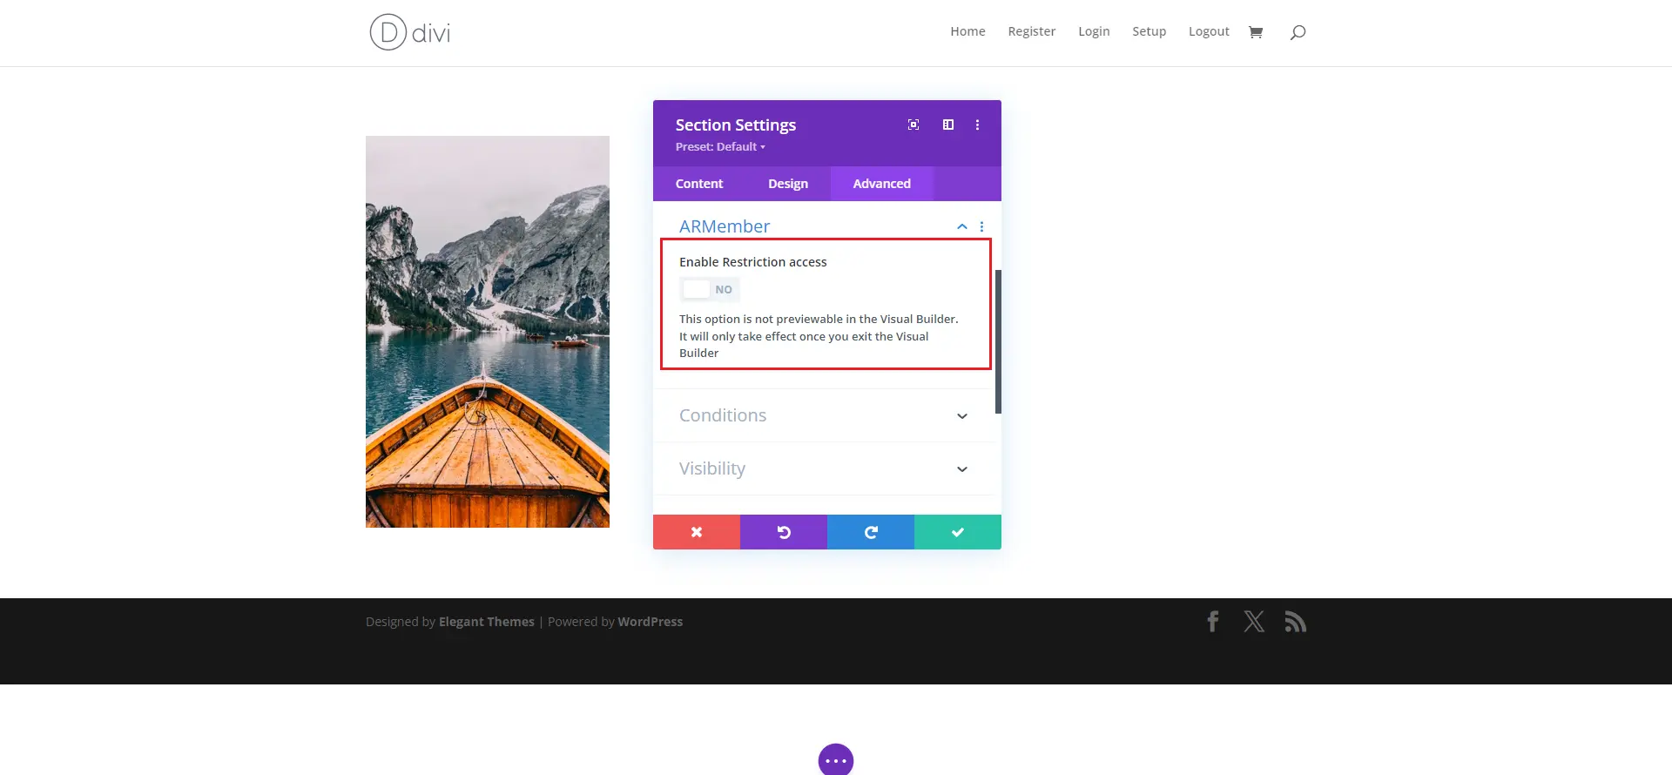Open the shopping cart icon
The image size is (1672, 775).
click(1256, 32)
